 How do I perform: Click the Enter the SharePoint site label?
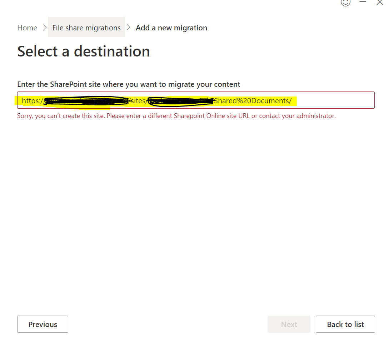pos(129,84)
